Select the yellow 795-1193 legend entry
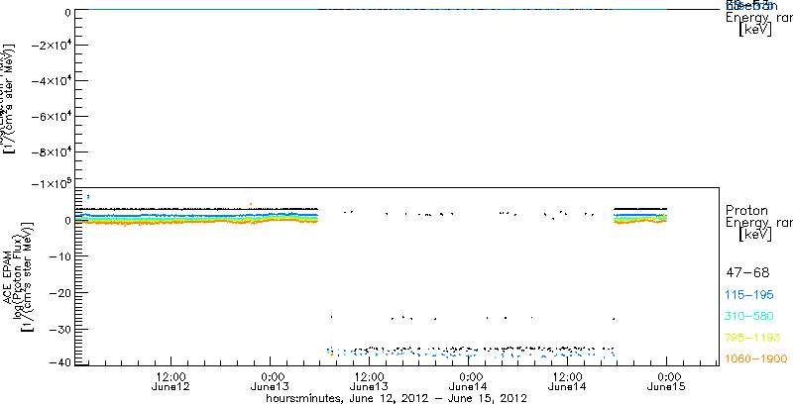793x406 pixels. pos(753,338)
